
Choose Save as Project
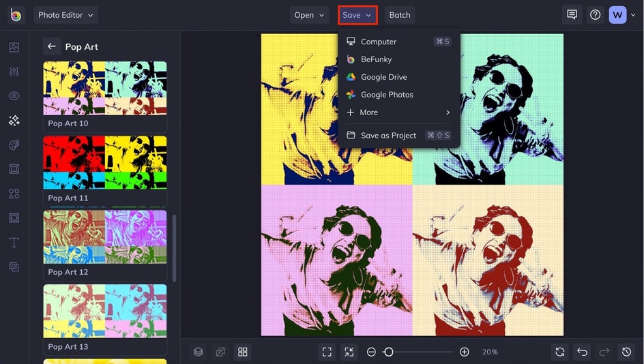398,136
